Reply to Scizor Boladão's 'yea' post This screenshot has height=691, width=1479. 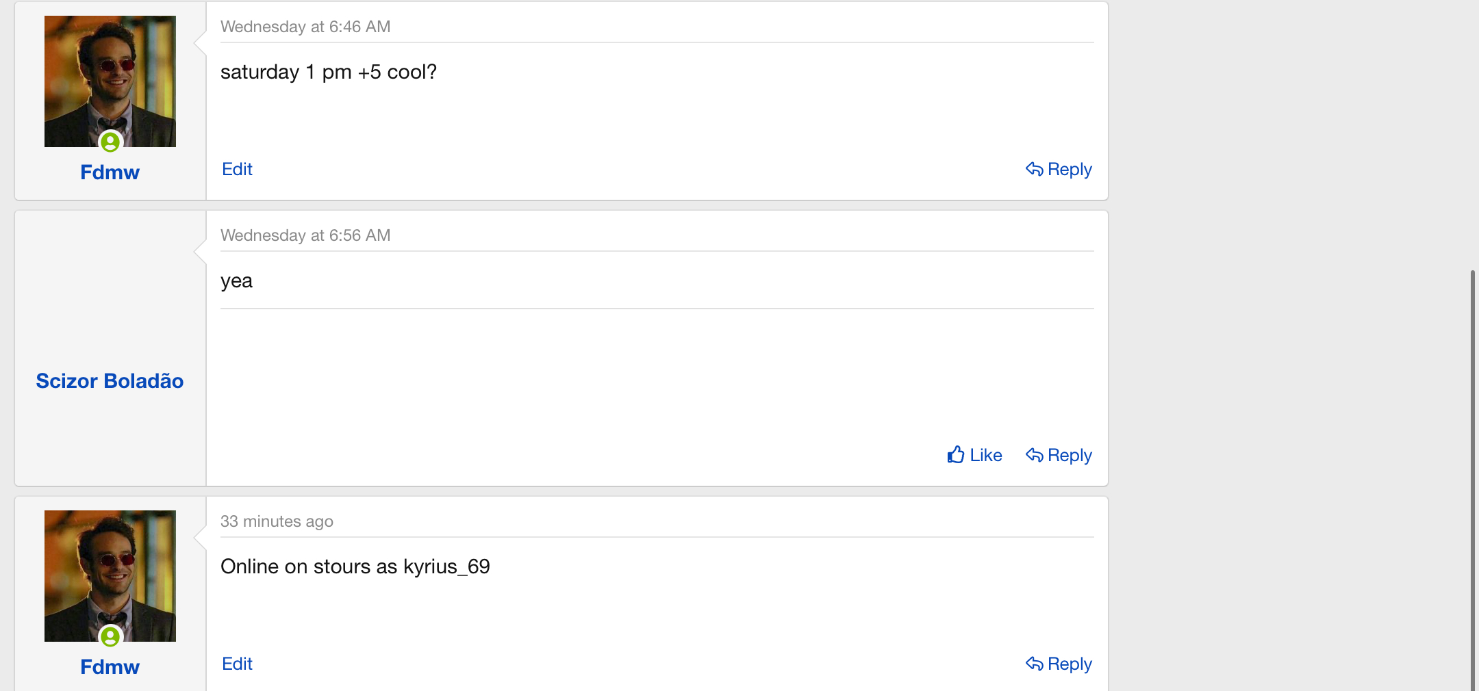coord(1069,455)
